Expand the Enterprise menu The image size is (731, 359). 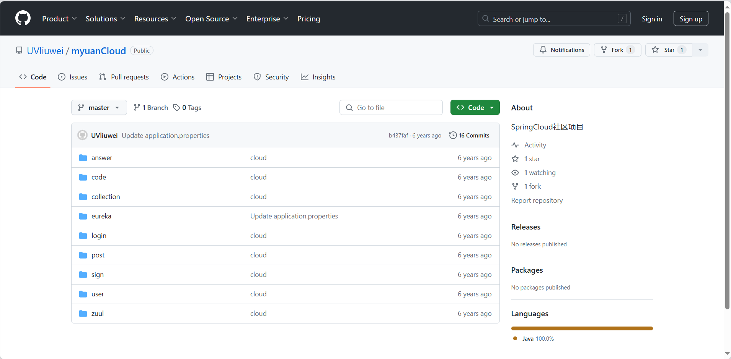[x=267, y=19]
